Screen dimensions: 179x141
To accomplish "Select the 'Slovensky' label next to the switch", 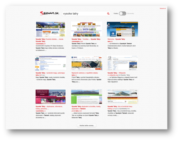I will click(131, 14).
